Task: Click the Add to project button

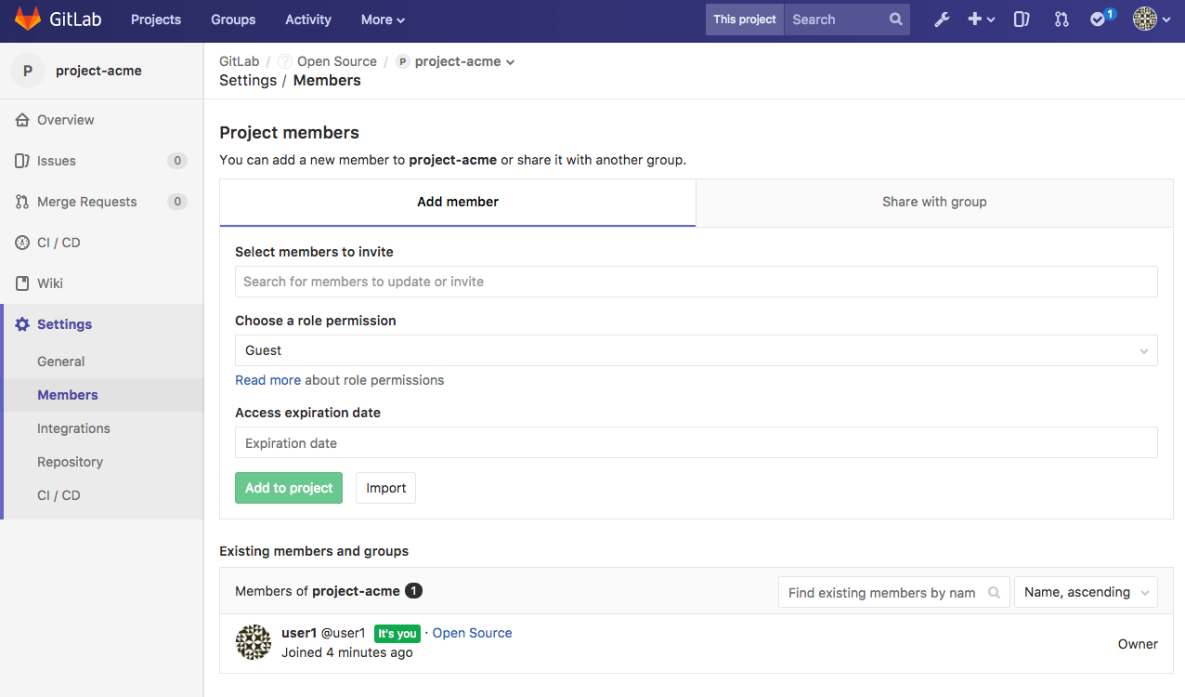Action: pyautogui.click(x=288, y=487)
